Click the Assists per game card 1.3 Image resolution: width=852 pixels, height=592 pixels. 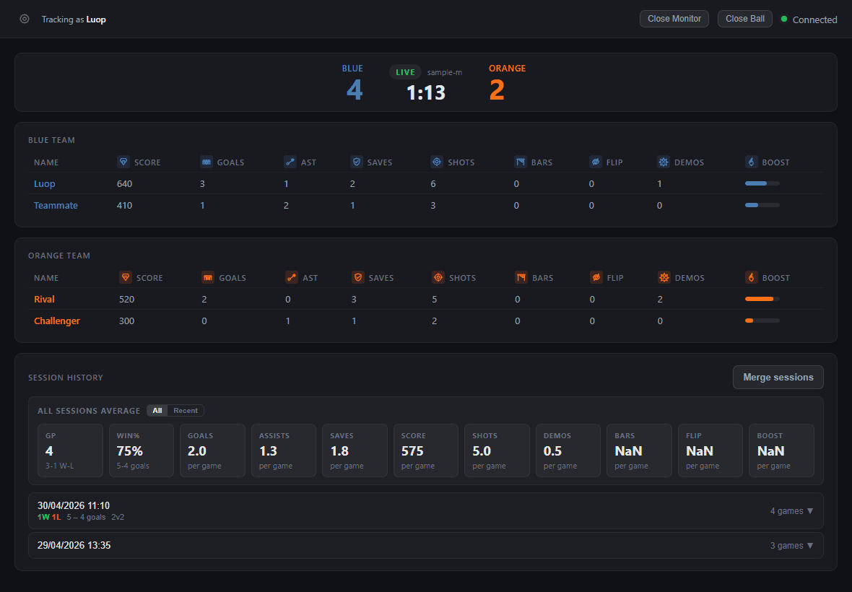pyautogui.click(x=284, y=450)
